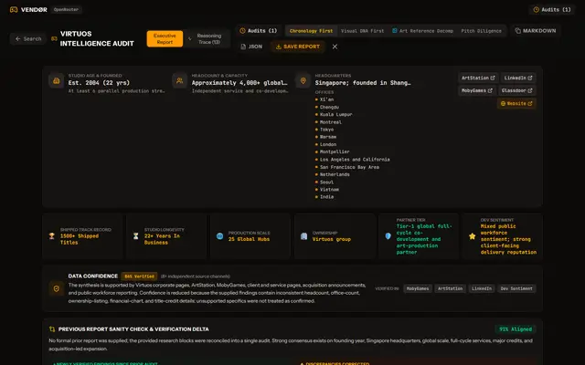Click the Los Angeles and California entry

[x=353, y=160]
